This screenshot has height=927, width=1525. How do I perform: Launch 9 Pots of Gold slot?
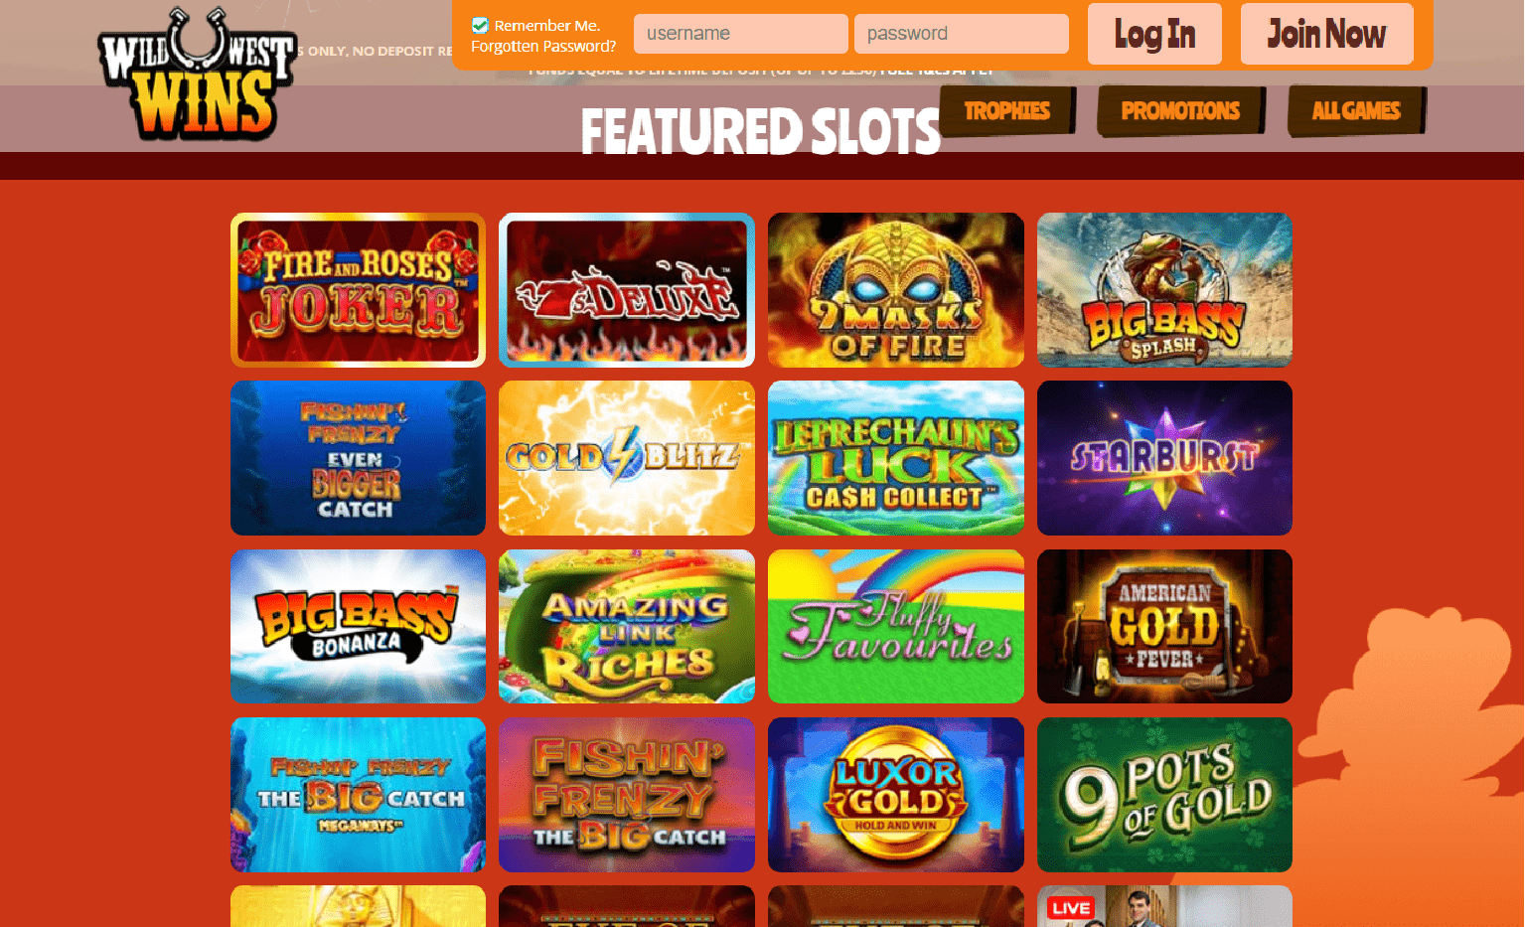pyautogui.click(x=1164, y=795)
